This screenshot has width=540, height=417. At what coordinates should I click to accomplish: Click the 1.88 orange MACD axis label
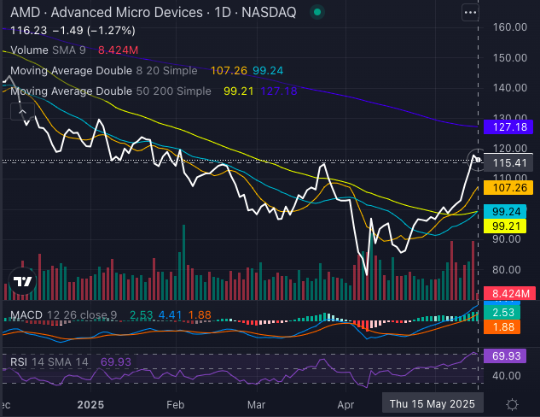(x=502, y=326)
